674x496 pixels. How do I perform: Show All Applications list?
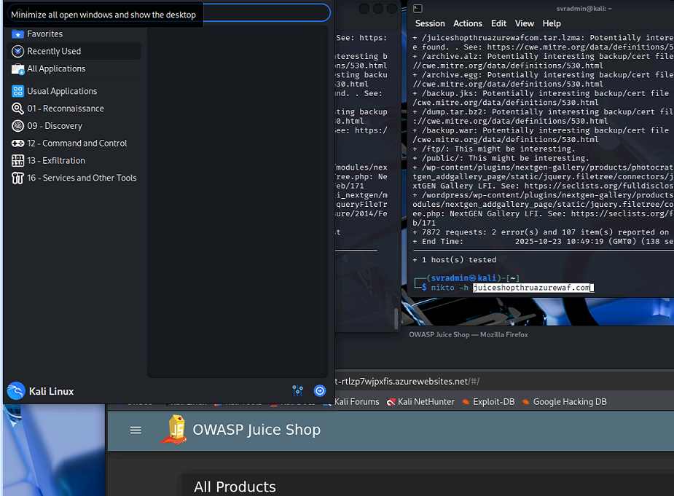pos(56,68)
